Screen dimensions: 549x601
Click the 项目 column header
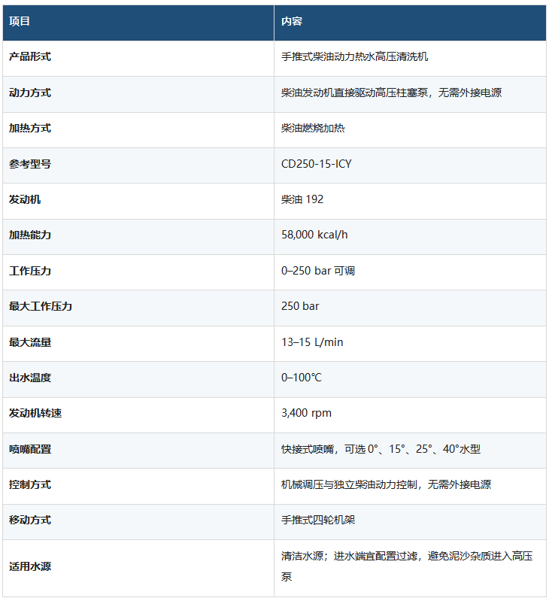[138, 23]
